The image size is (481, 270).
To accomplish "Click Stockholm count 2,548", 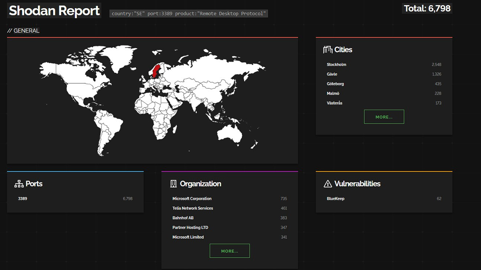I will [x=437, y=64].
